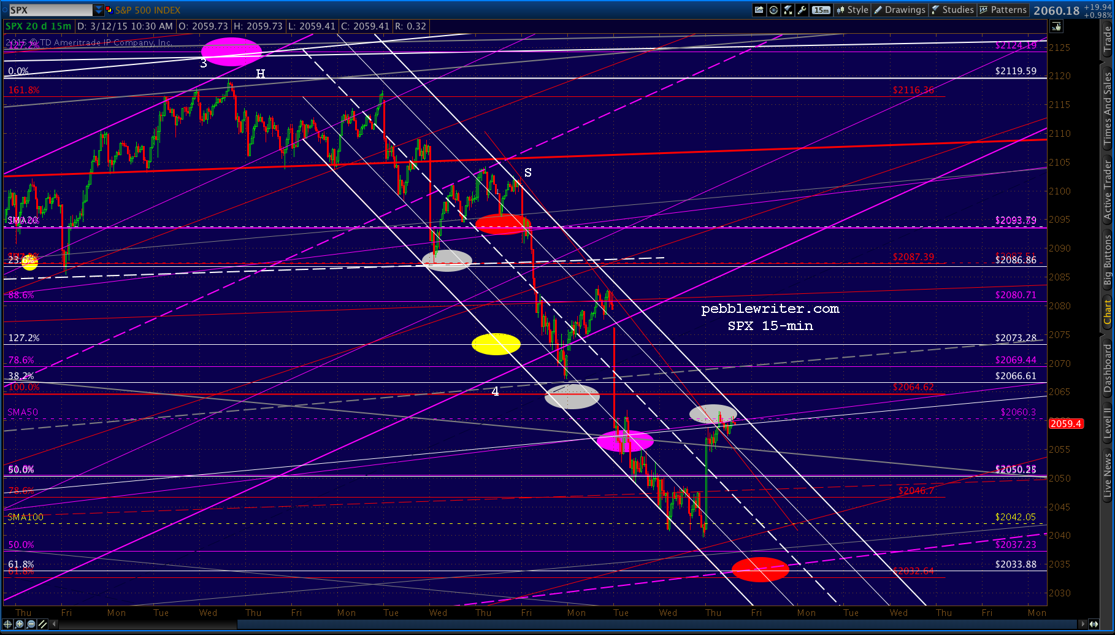The image size is (1115, 635).
Task: Open the Times And Sales side tab
Action: pos(1107,109)
